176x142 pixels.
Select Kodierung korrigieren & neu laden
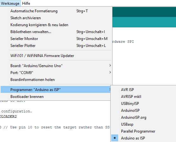(x=57, y=25)
